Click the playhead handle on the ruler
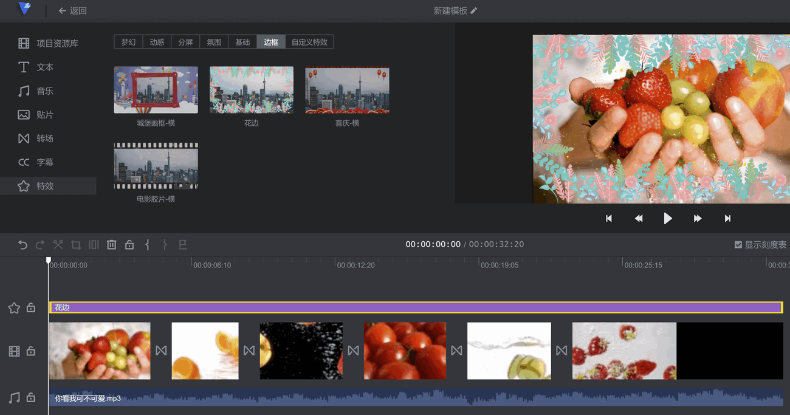This screenshot has height=415, width=790. click(x=49, y=260)
